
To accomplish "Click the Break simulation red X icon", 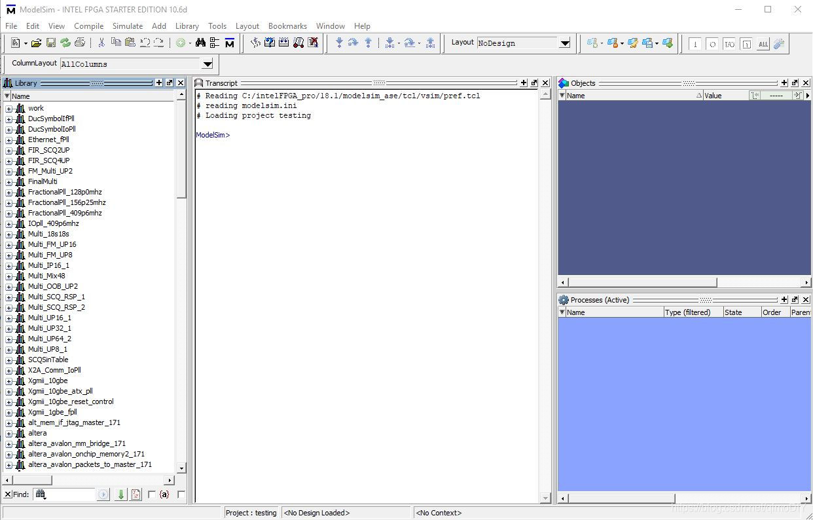I will point(313,43).
